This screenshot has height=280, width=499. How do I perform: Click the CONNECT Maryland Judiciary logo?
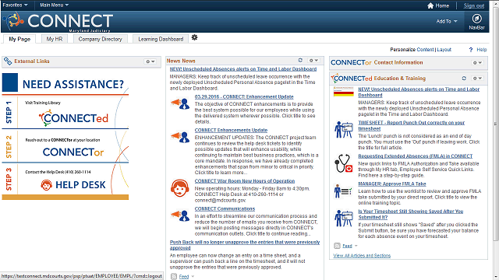pos(58,22)
